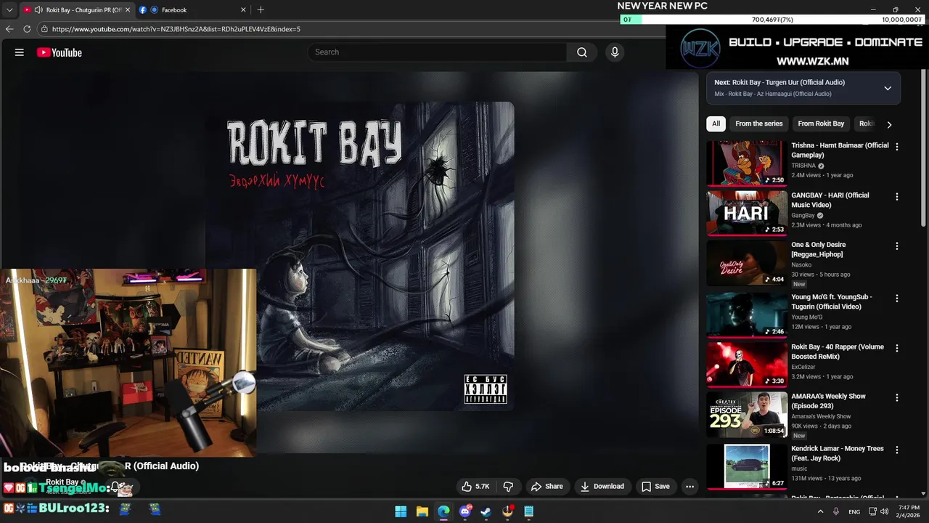
Task: Play the One & Only Desire thumbnail
Action: (x=747, y=263)
